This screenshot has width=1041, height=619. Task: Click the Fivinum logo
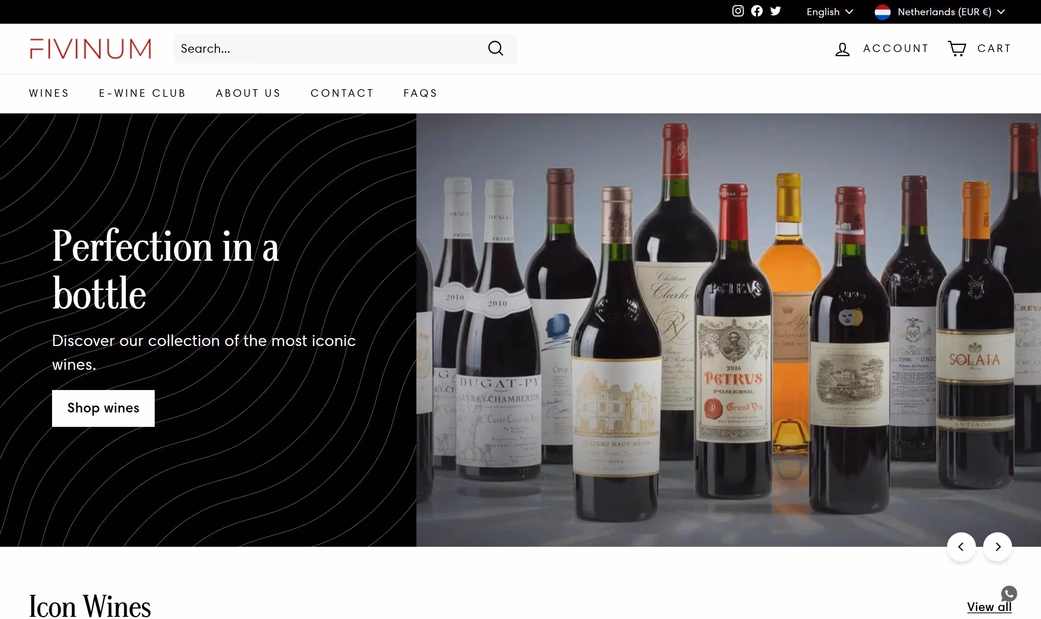coord(91,49)
